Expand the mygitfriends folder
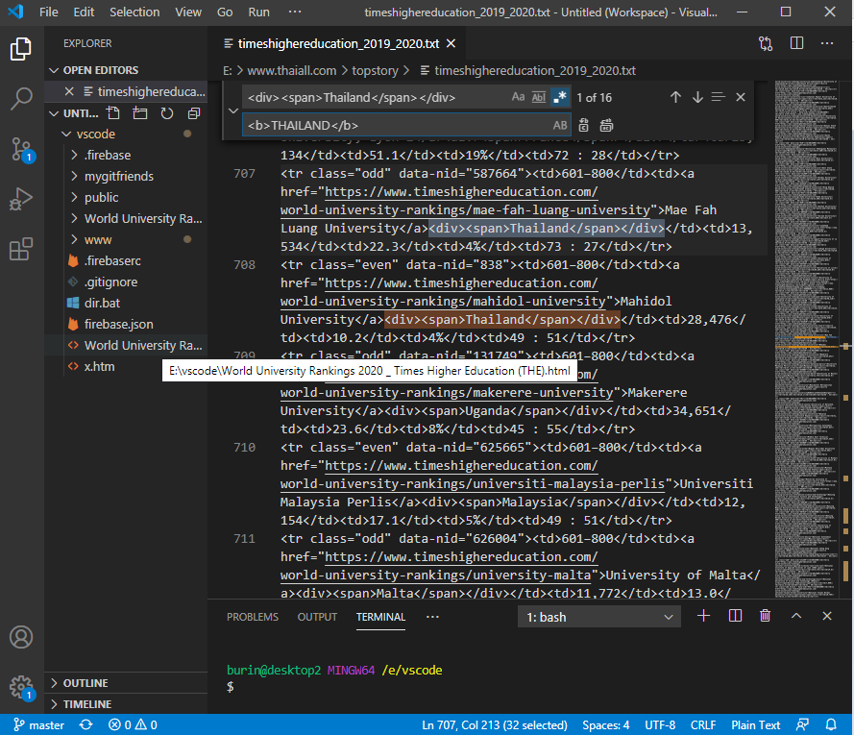Image resolution: width=854 pixels, height=735 pixels. 118,176
